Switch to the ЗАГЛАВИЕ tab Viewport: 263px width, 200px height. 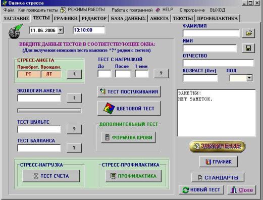click(x=16, y=18)
